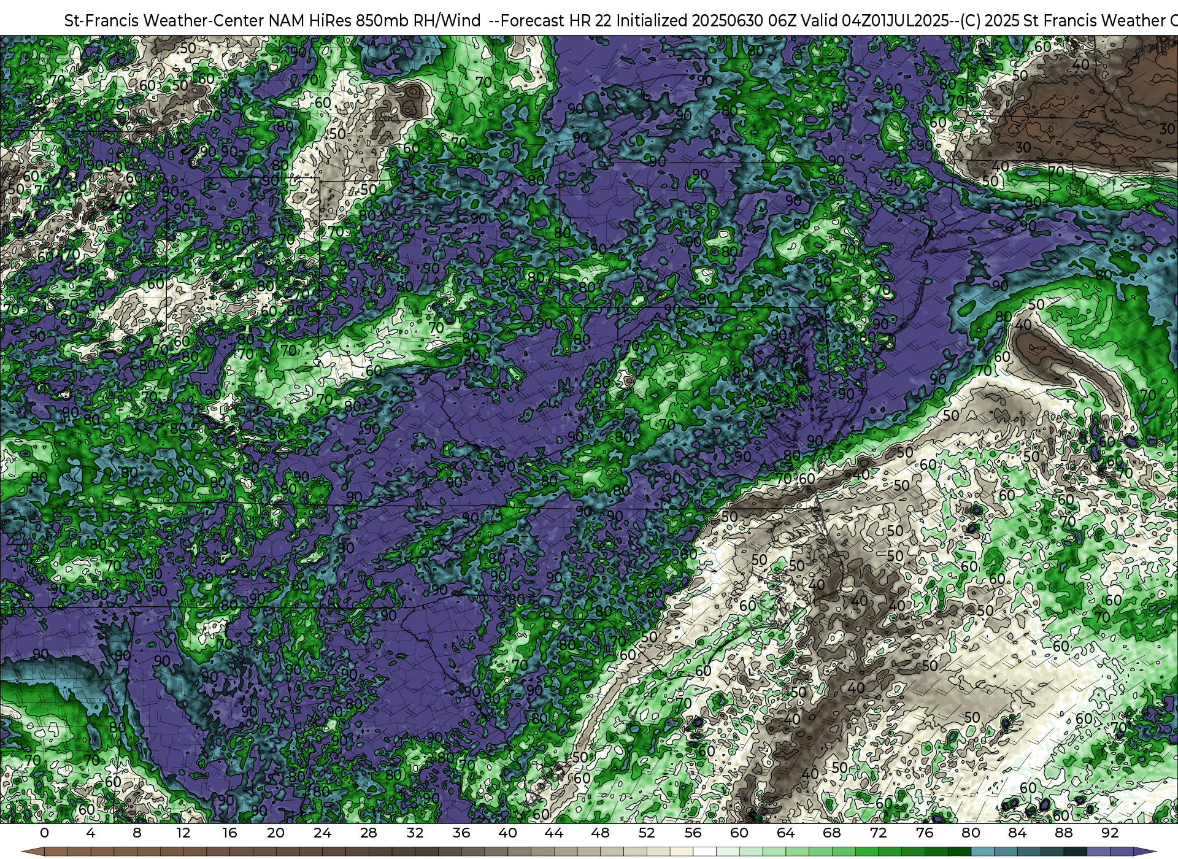Click the color bar tick label 64
Screen dimensions: 1178x859
(786, 833)
